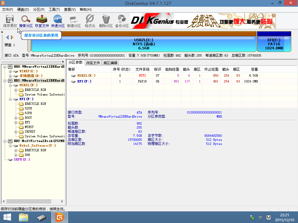Select the EFI folder in tree
Image resolution: width=298 pixels, height=223 pixels.
point(27,122)
